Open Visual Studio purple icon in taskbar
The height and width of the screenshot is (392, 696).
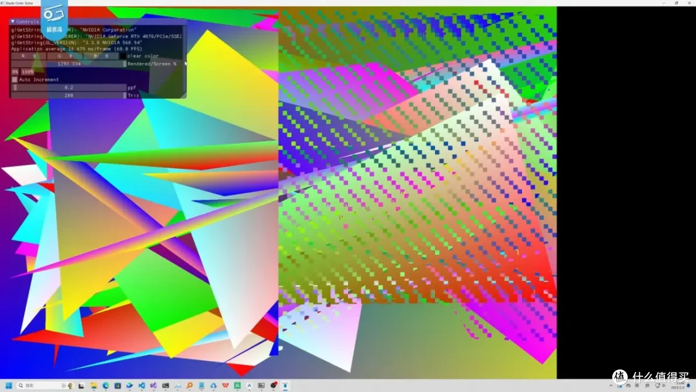point(153,386)
